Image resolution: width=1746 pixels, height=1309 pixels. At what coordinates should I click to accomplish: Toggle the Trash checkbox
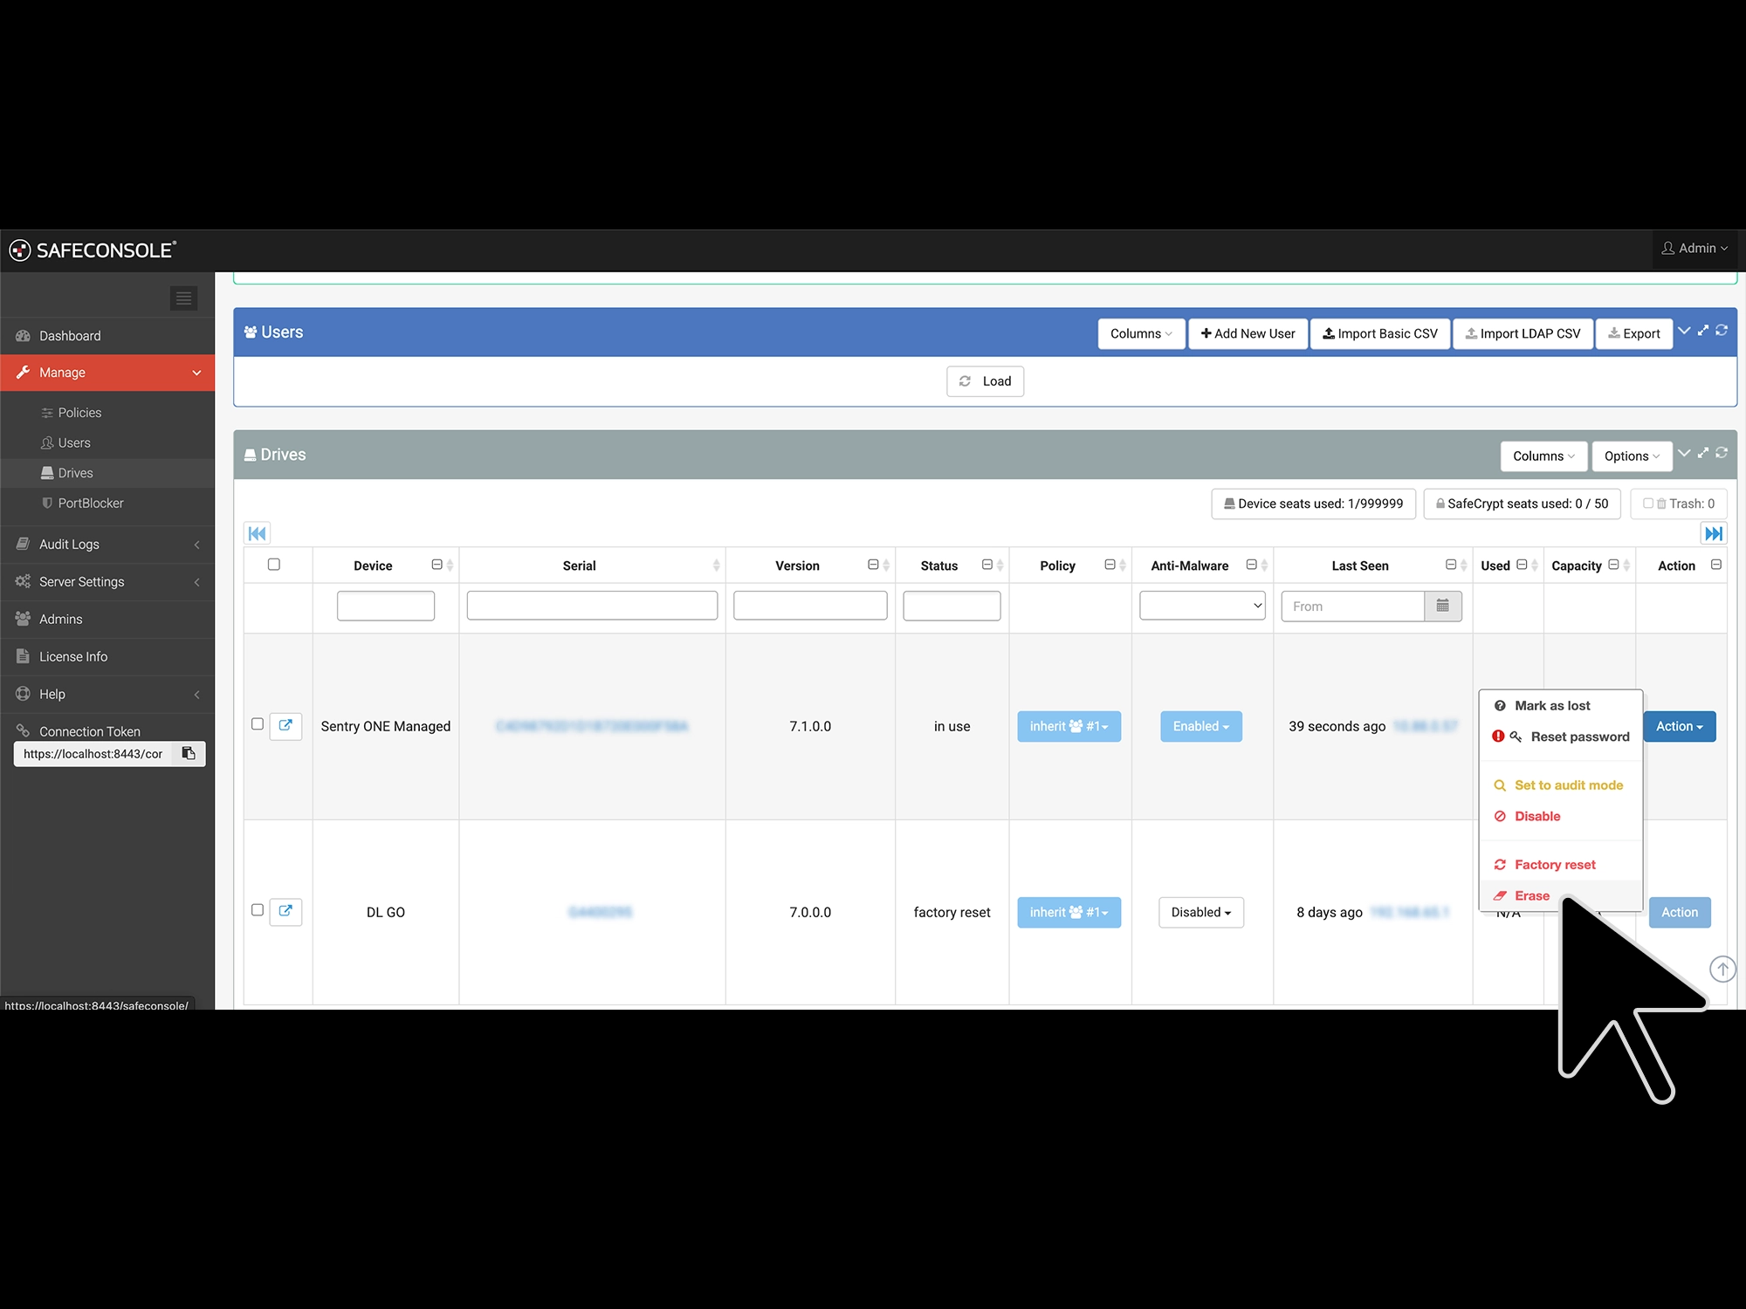1647,504
